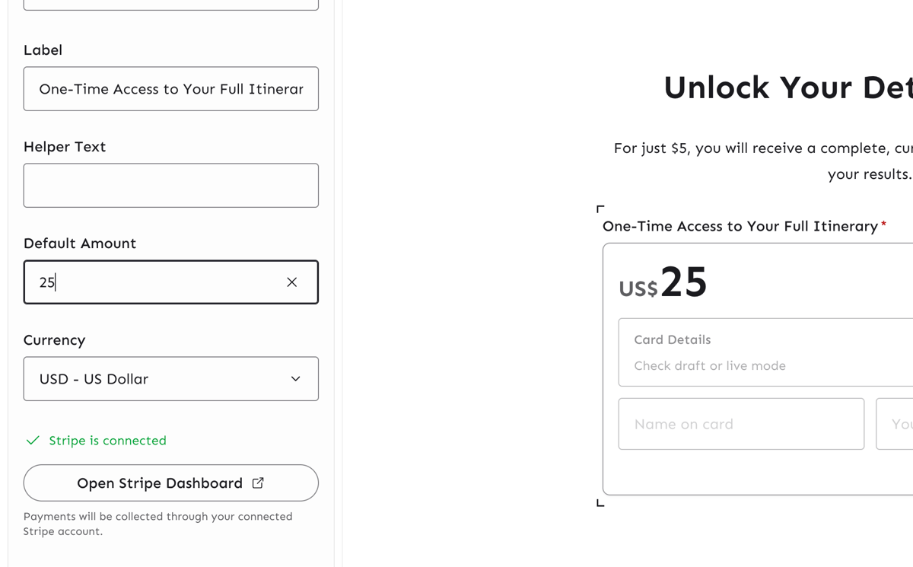Select the Card Details box in the preview
Screen dimensions: 913x567
pyautogui.click(x=765, y=352)
